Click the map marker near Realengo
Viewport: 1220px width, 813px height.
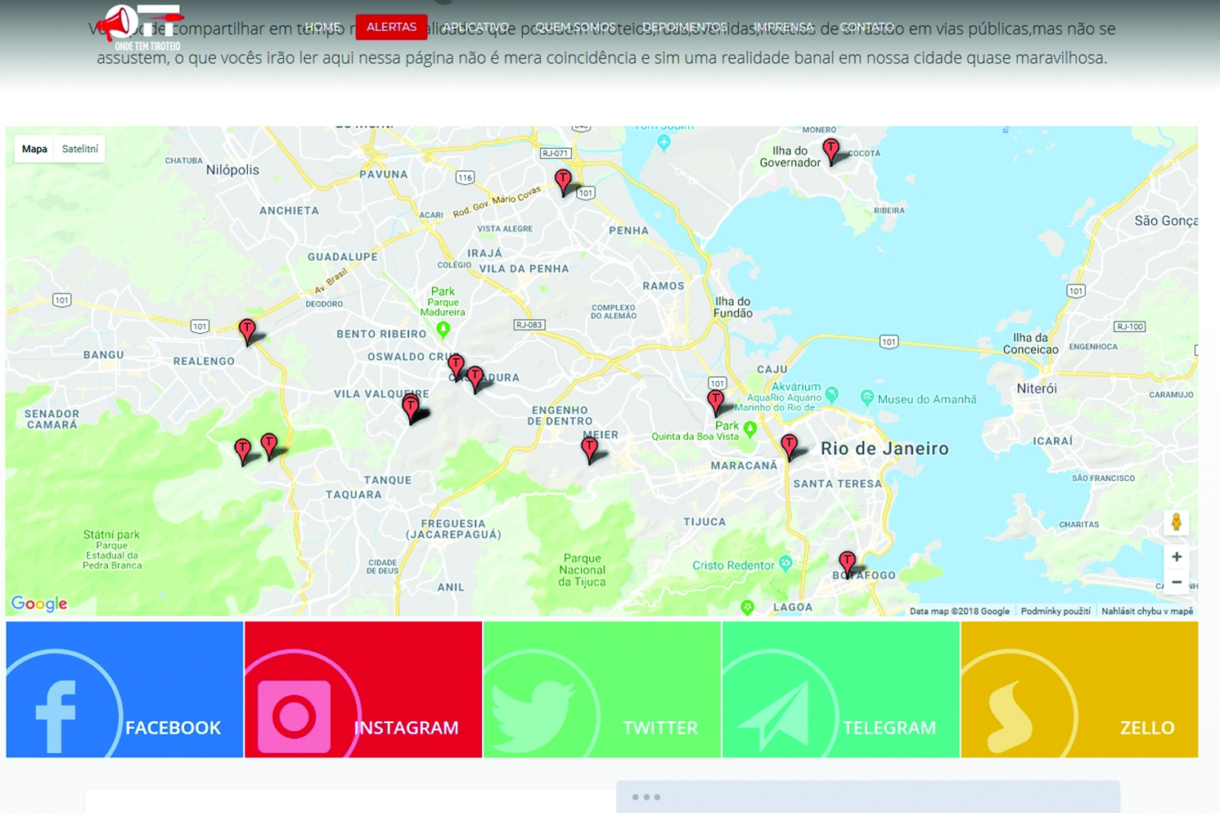(247, 330)
